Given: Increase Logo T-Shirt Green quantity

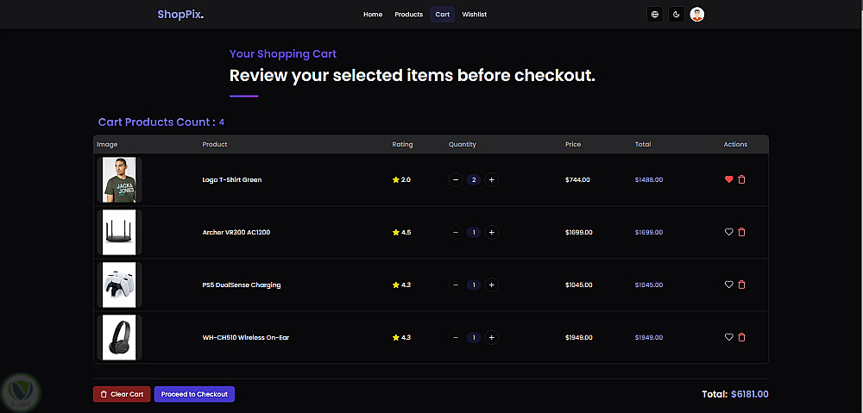Looking at the screenshot, I should (x=491, y=179).
